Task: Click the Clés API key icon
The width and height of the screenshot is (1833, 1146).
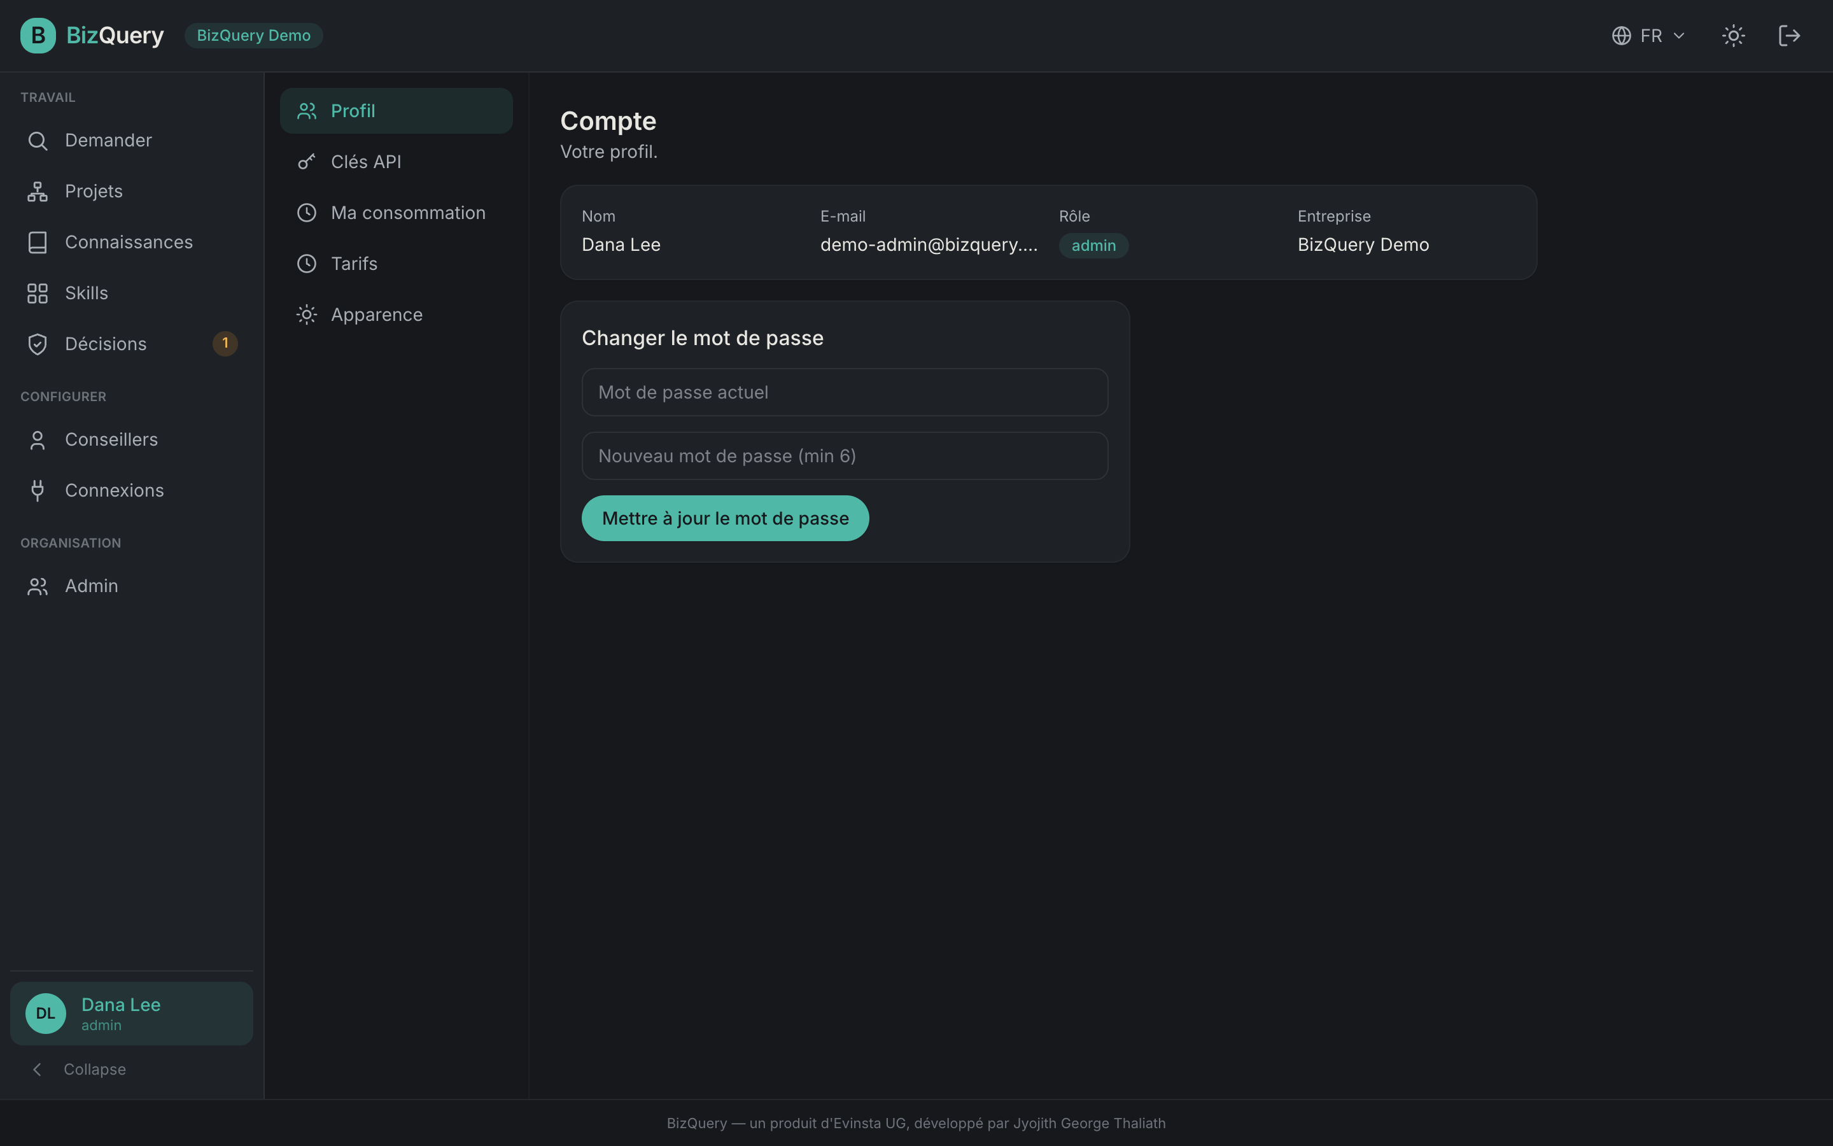Action: (307, 162)
